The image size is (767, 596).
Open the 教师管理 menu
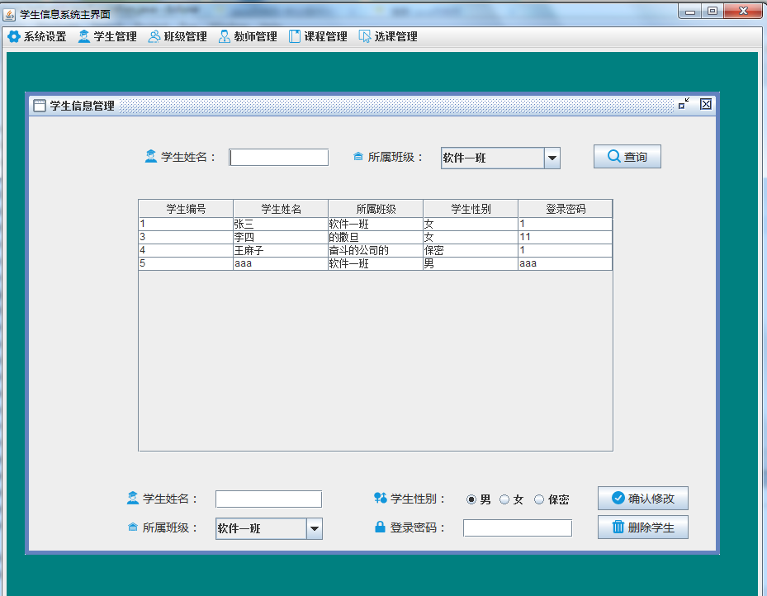[x=248, y=36]
